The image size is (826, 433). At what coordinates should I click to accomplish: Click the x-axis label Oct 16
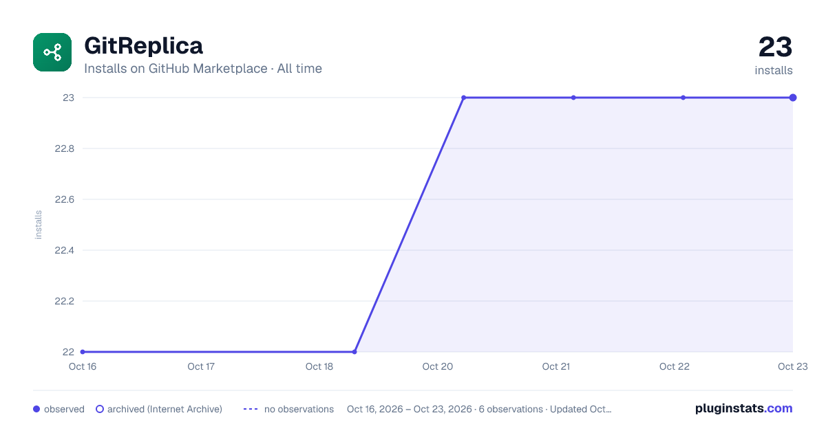point(83,366)
